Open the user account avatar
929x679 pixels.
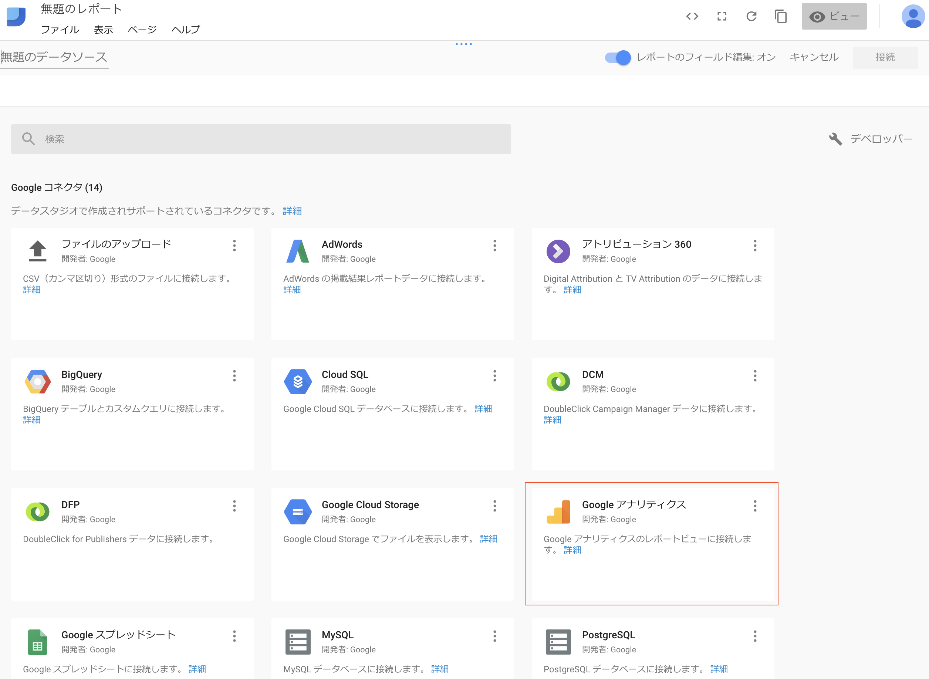(x=913, y=16)
